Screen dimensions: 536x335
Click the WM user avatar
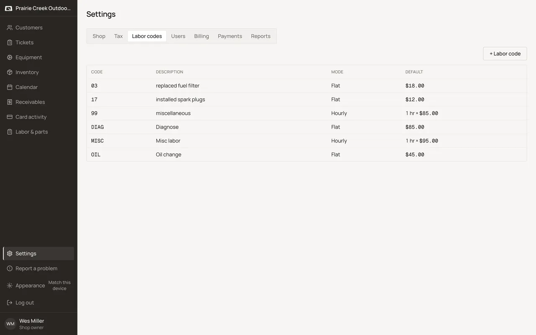10,324
